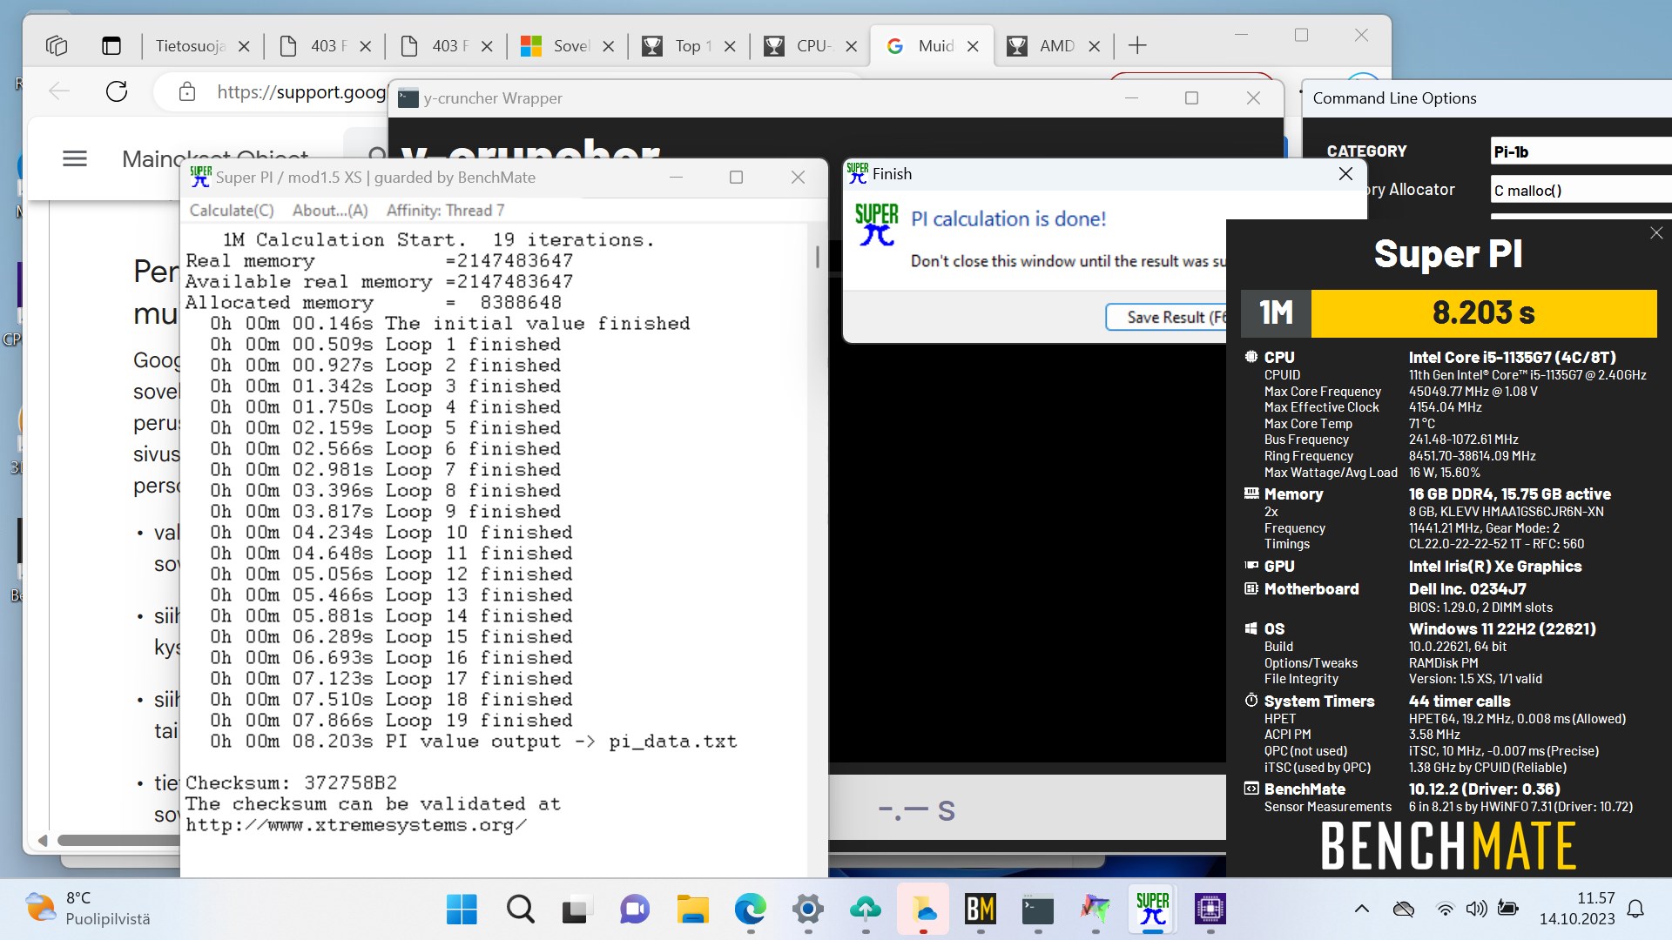Click 8.203 s result time in BenchMate
The height and width of the screenshot is (940, 1672).
(1483, 313)
